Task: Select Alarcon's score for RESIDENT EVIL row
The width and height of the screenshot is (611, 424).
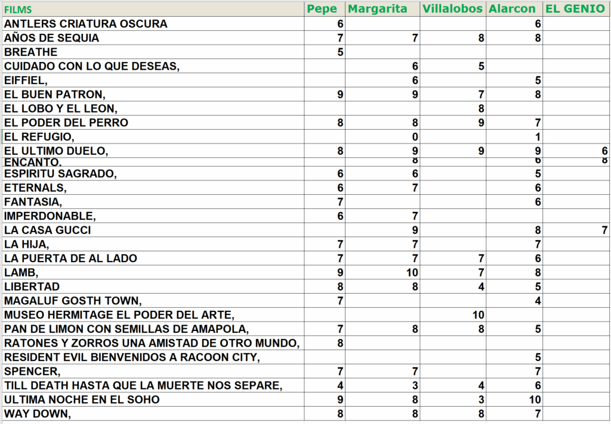Action: click(x=538, y=357)
